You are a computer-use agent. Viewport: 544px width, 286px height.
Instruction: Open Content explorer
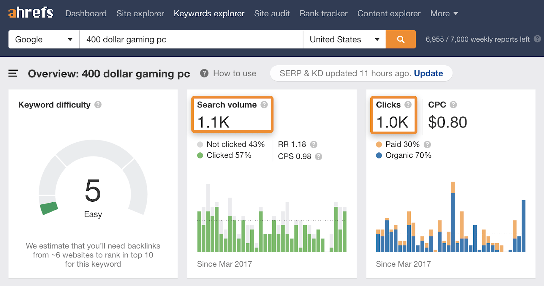389,14
